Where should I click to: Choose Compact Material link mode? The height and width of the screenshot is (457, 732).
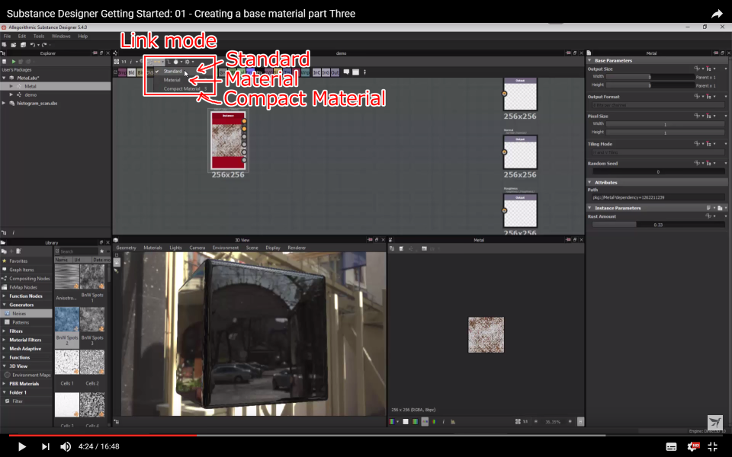point(181,88)
